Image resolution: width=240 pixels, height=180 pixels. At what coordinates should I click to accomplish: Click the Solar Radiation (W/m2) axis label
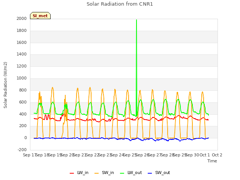(x=5, y=85)
